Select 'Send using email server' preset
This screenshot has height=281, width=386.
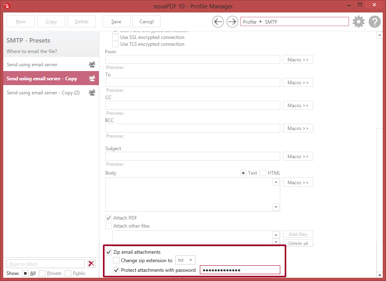[x=51, y=64]
